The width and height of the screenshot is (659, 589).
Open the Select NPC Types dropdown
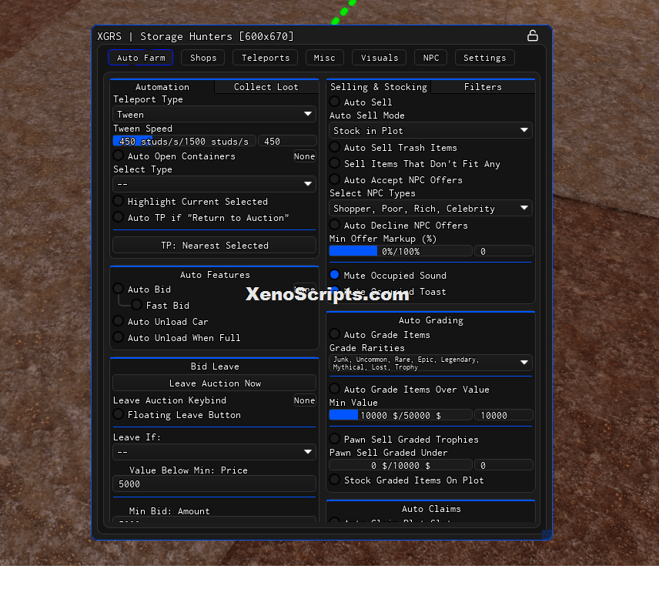[431, 208]
